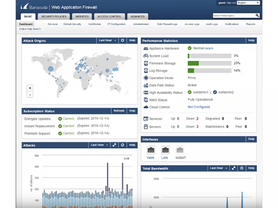This screenshot has width=278, height=208.
Task: Open the Access Logs page
Action: (x=192, y=24)
